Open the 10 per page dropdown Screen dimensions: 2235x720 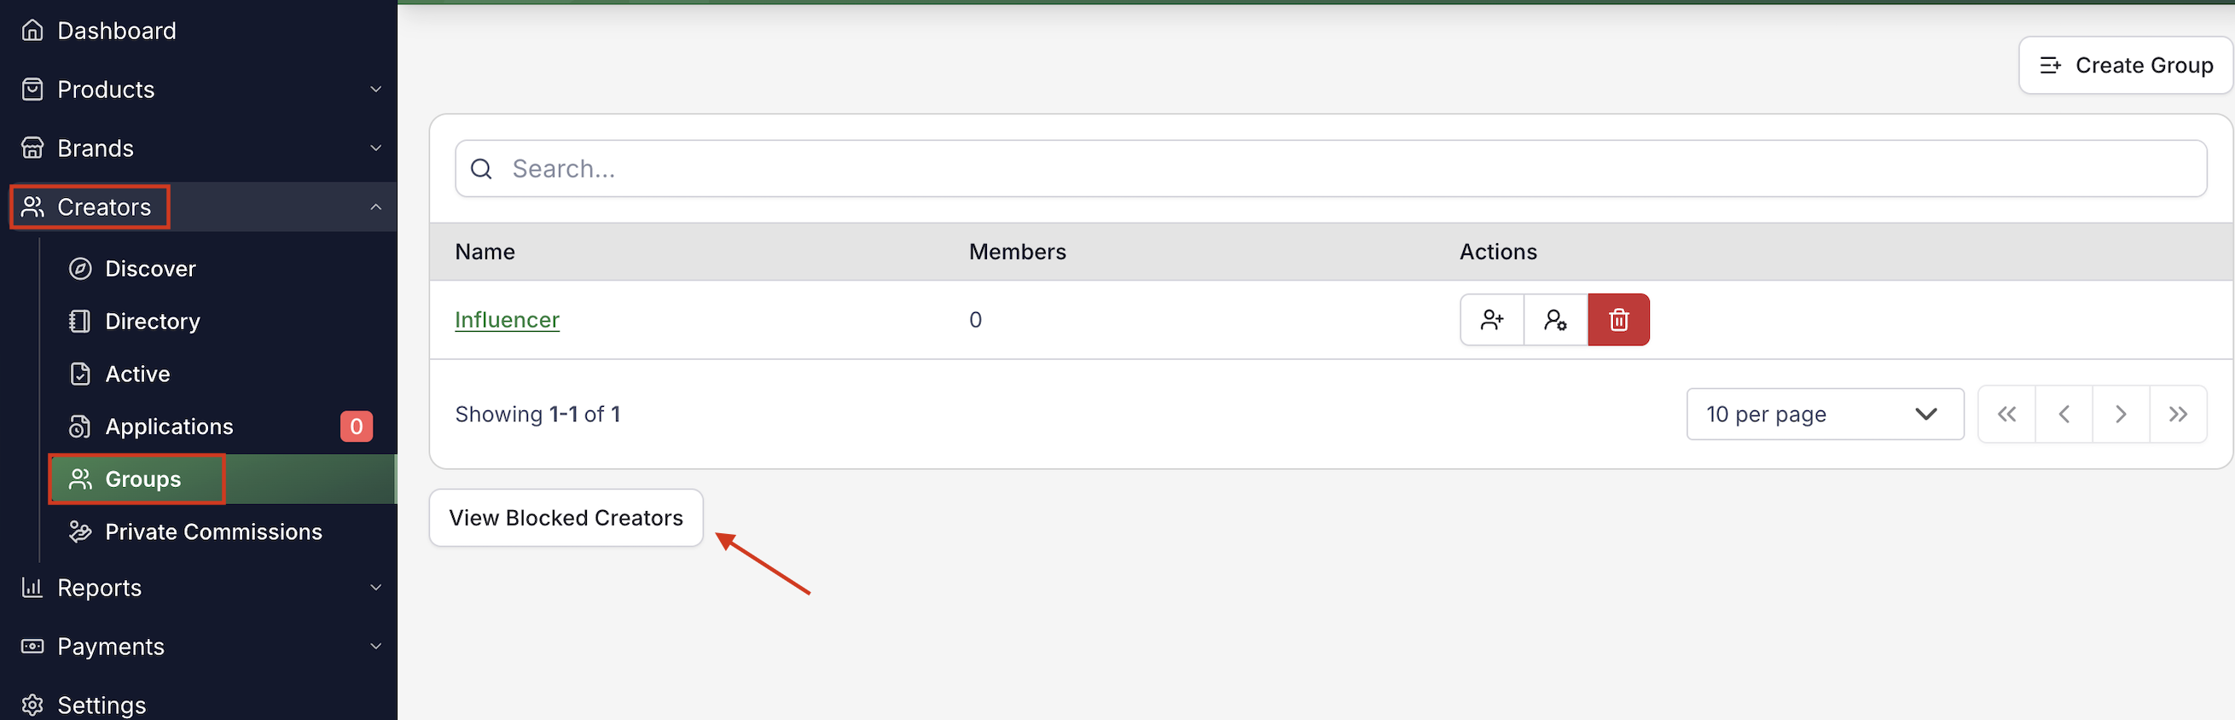click(1824, 415)
